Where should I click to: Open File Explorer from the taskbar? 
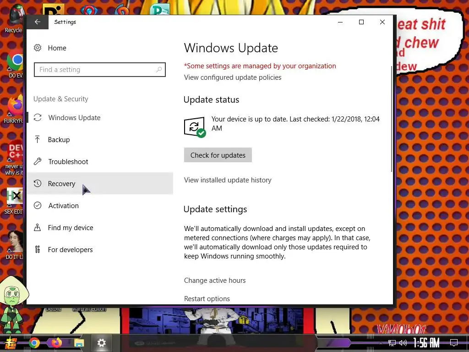pos(79,343)
